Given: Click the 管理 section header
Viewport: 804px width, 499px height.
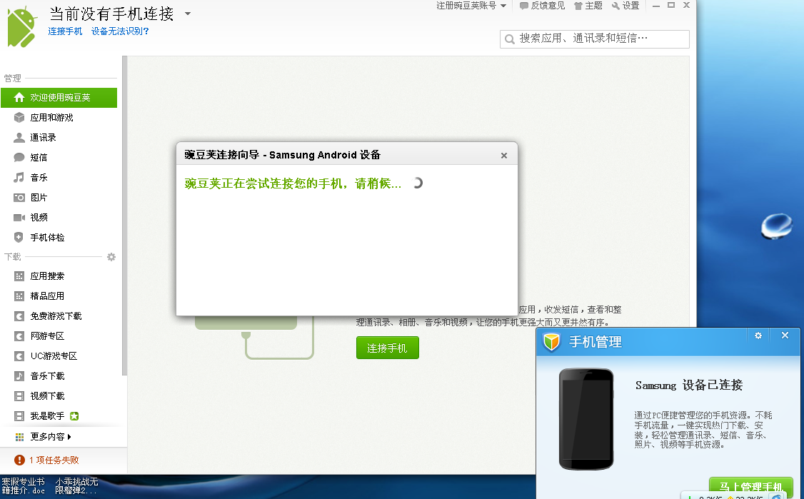Looking at the screenshot, I should pyautogui.click(x=12, y=78).
